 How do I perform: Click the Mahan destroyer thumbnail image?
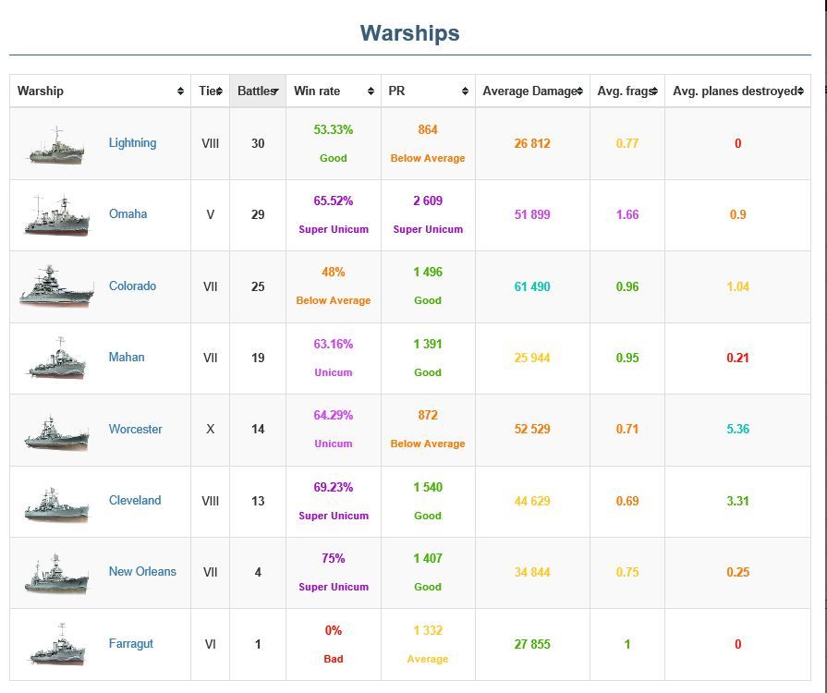coord(57,359)
